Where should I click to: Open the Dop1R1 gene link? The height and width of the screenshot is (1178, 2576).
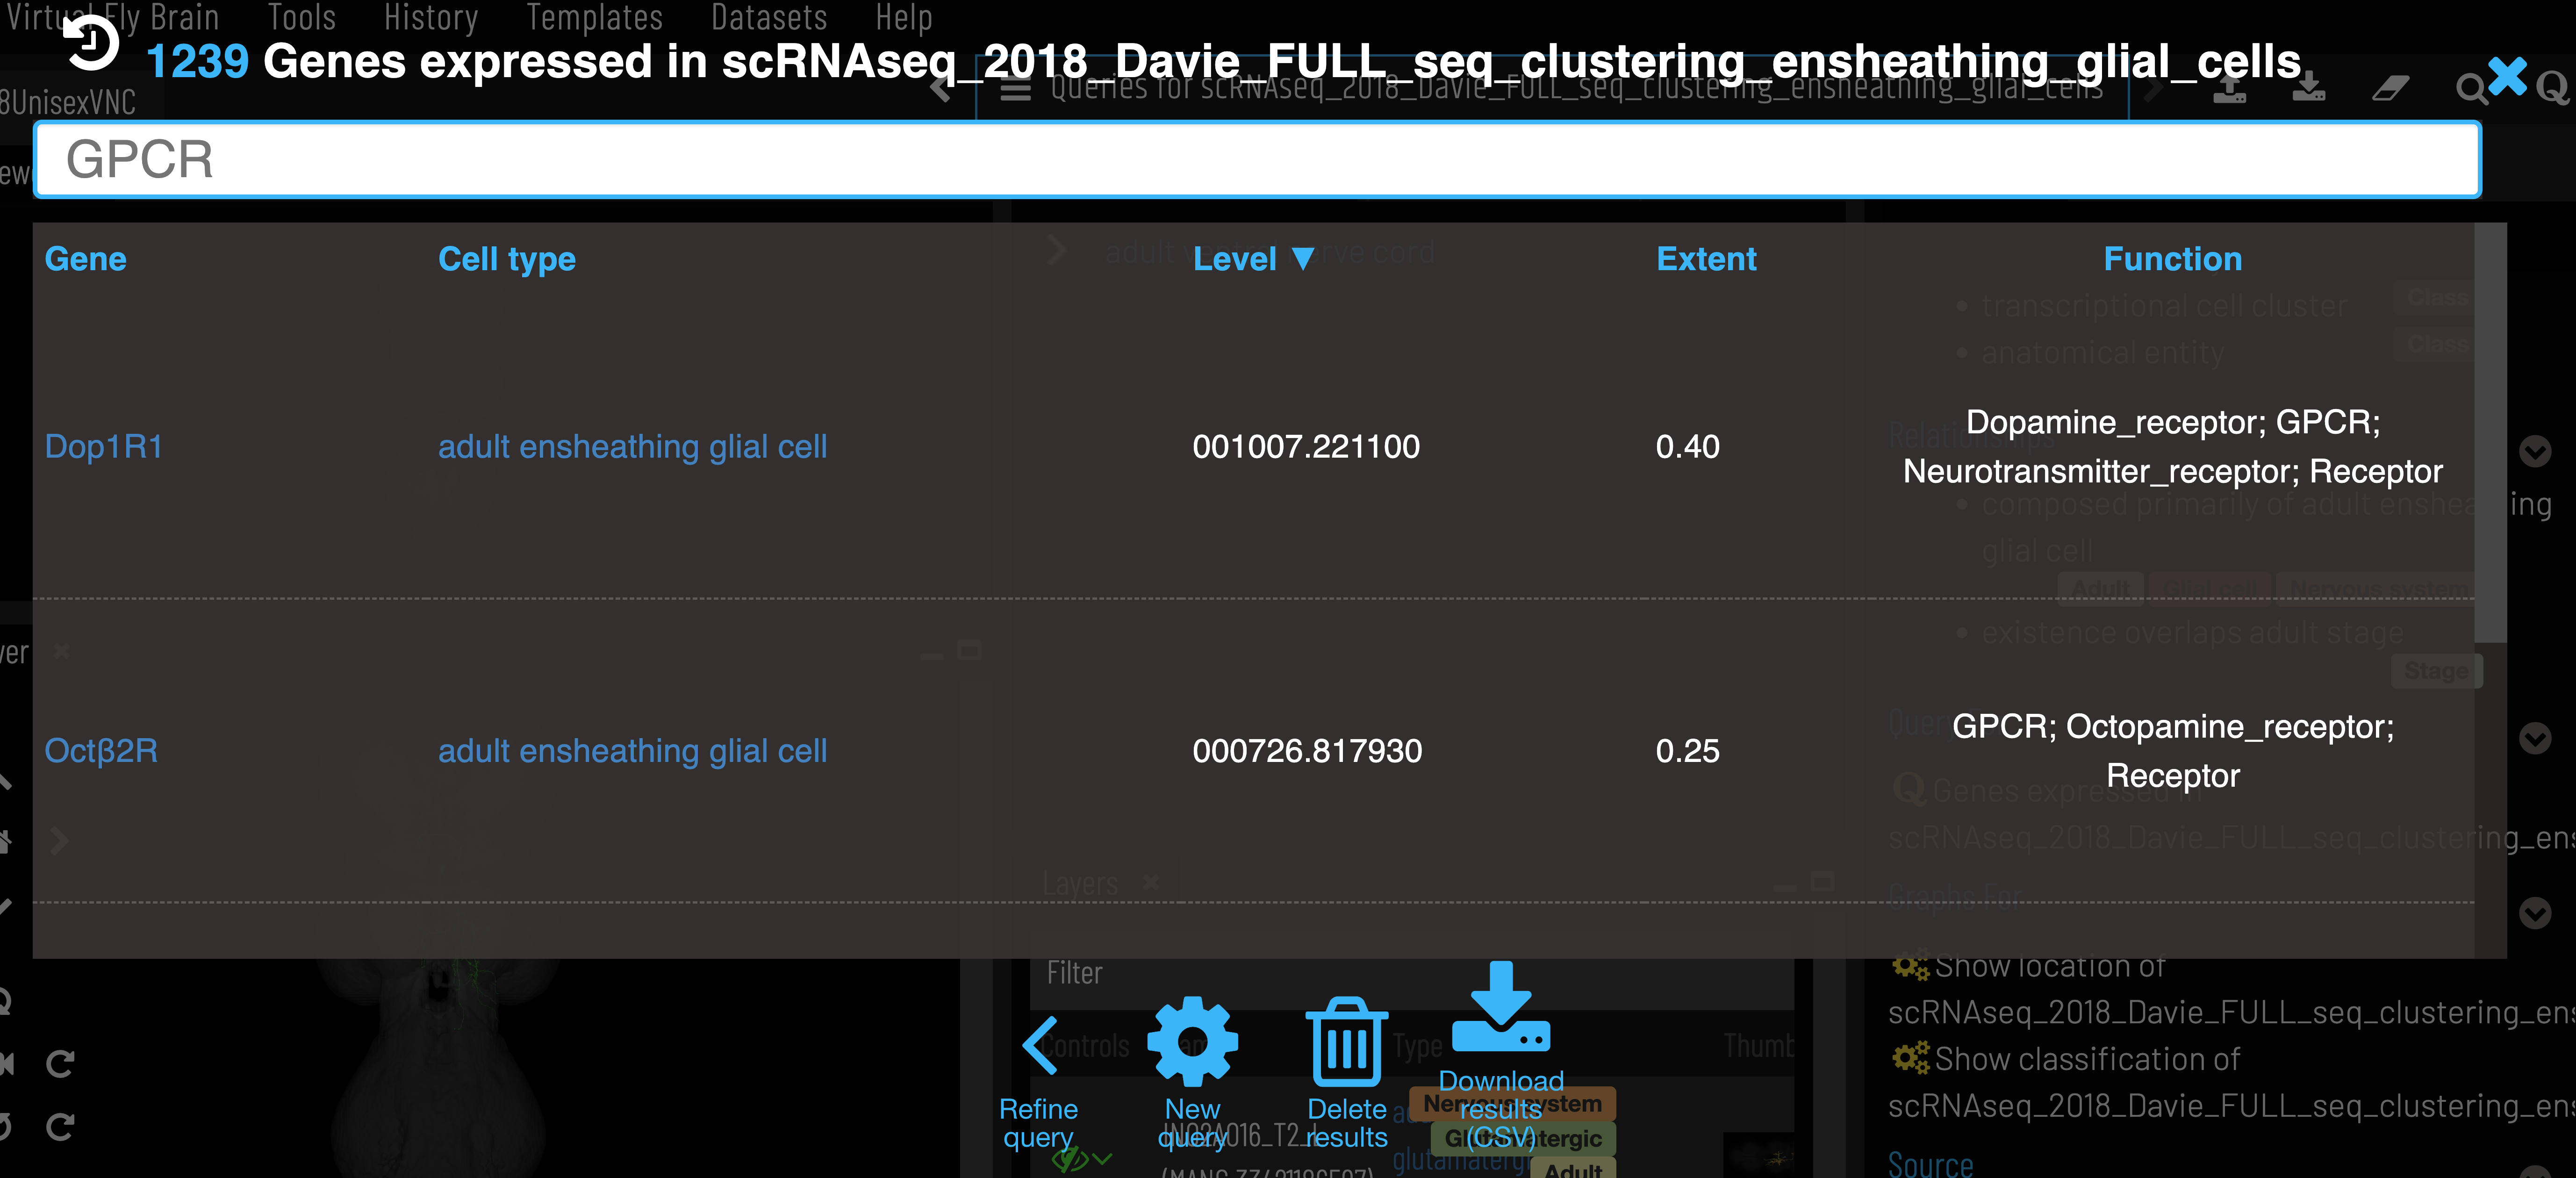coord(103,447)
